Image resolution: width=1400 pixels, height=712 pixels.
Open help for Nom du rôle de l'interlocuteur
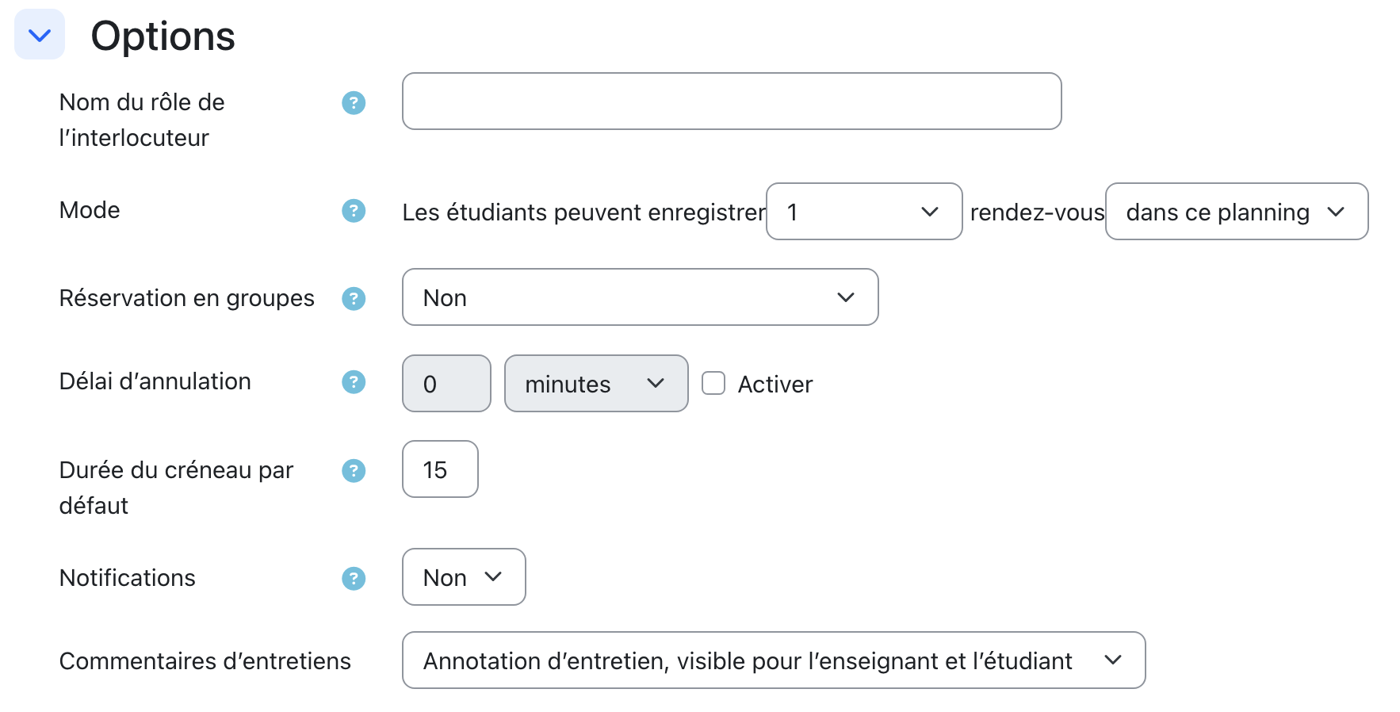[354, 103]
